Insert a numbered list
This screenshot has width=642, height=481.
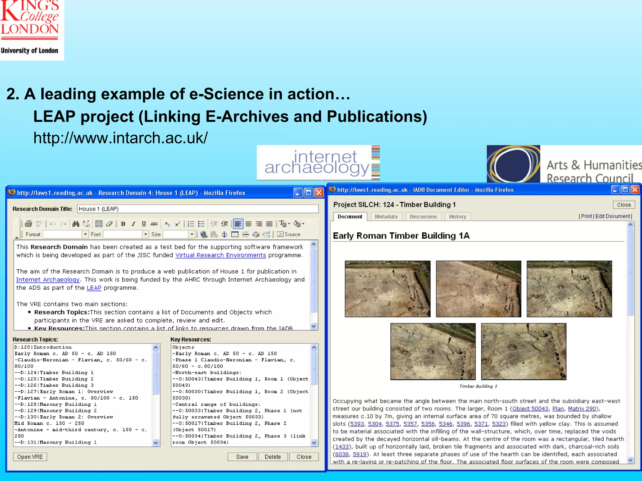tap(191, 224)
